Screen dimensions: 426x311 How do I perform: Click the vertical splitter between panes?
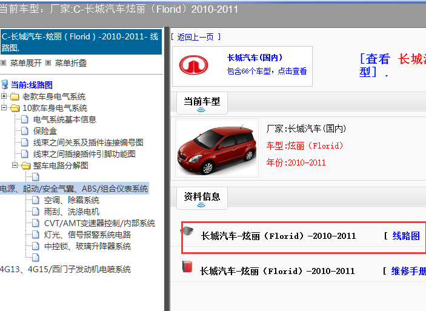coord(167,169)
